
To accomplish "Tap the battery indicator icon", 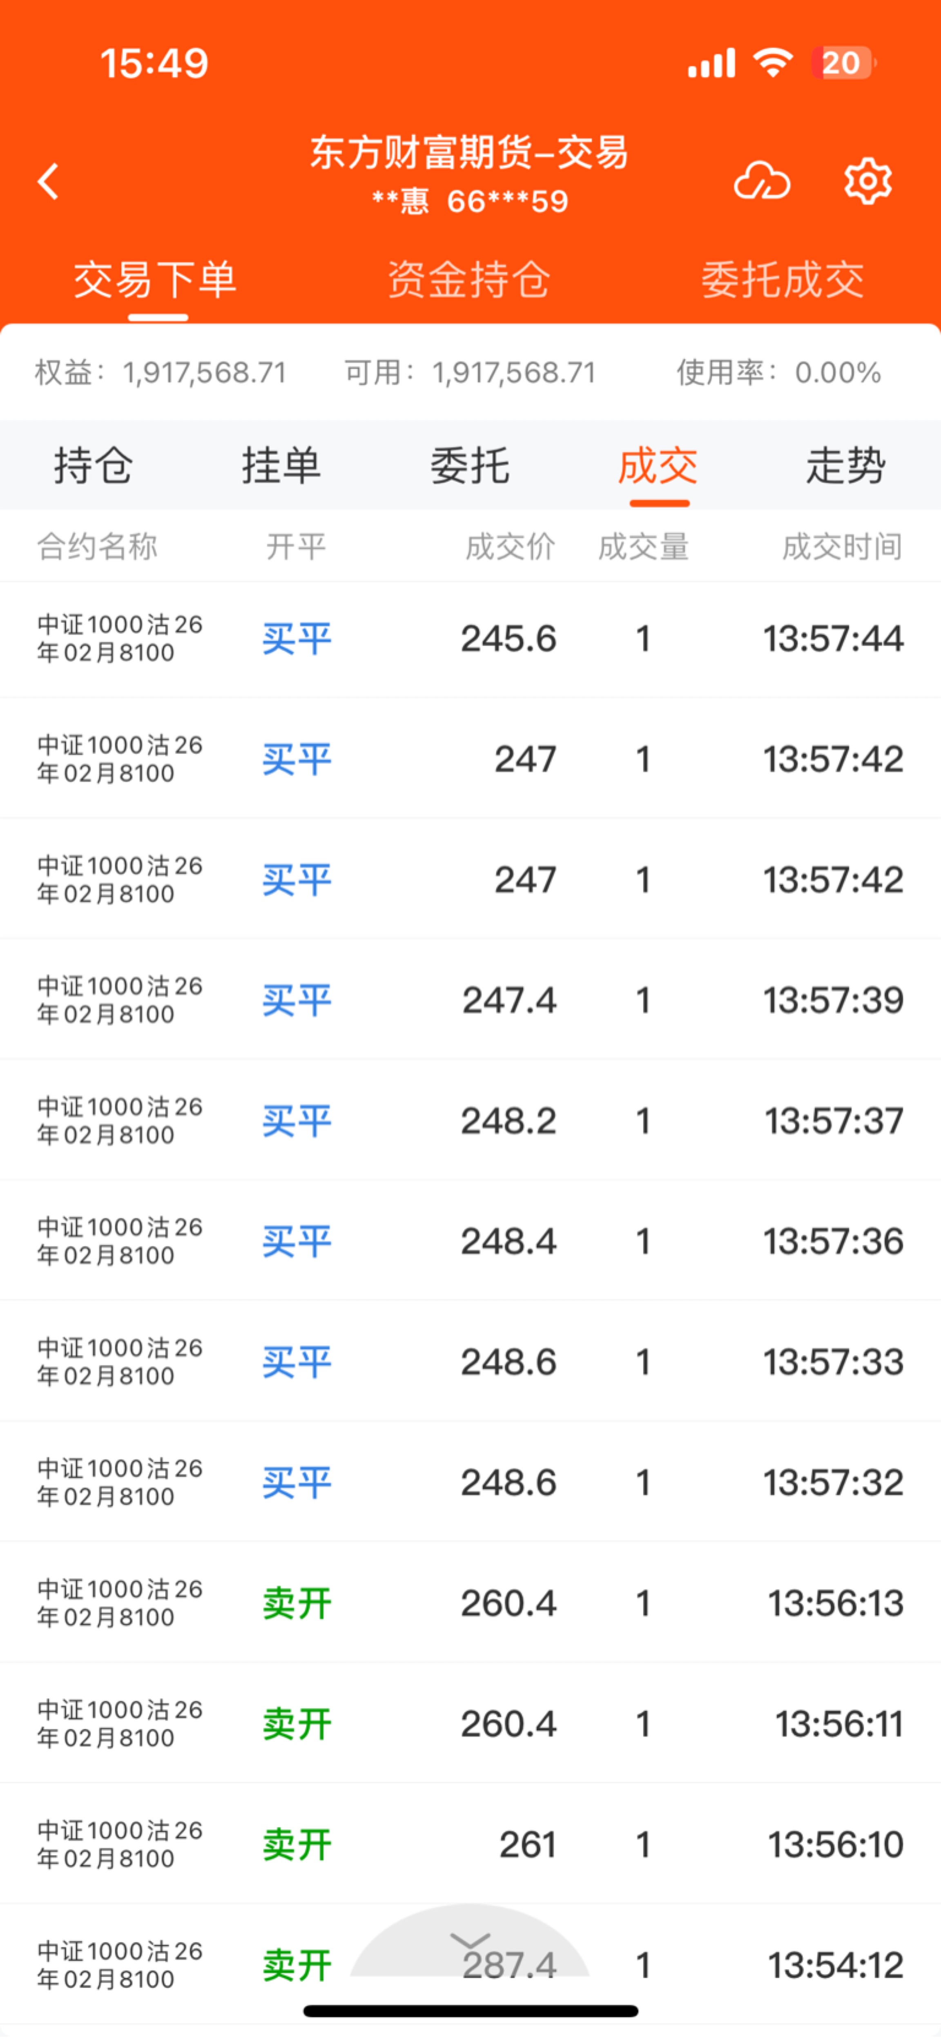I will [843, 63].
